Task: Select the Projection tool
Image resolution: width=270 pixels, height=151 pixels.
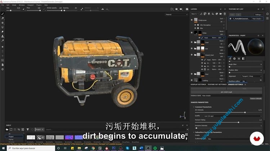Action: tap(3, 23)
